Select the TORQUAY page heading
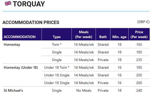This screenshot has width=152, height=94. click(29, 4)
